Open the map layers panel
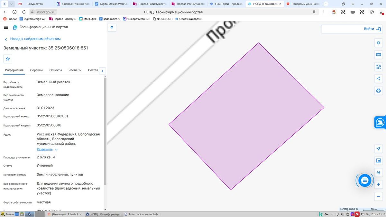Image resolution: width=386 pixels, height=217 pixels. point(378,43)
